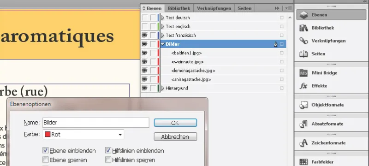Viewport: 369px width, 166px height.
Task: Hide anisagastache.jpg with its eye icon
Action: pos(144,79)
